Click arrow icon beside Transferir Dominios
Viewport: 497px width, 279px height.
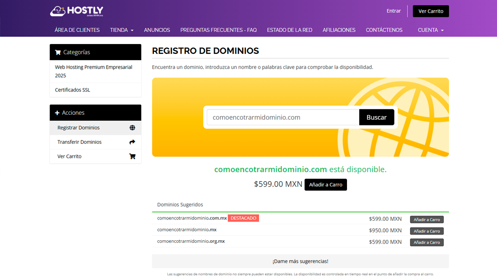point(132,142)
